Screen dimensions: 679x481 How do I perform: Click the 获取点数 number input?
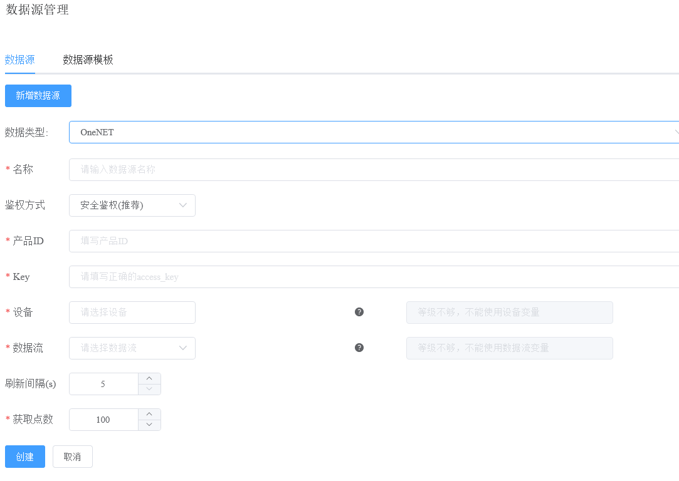(103, 420)
